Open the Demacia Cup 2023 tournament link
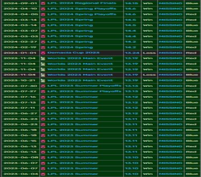This screenshot has width=201, height=177. [x=74, y=53]
